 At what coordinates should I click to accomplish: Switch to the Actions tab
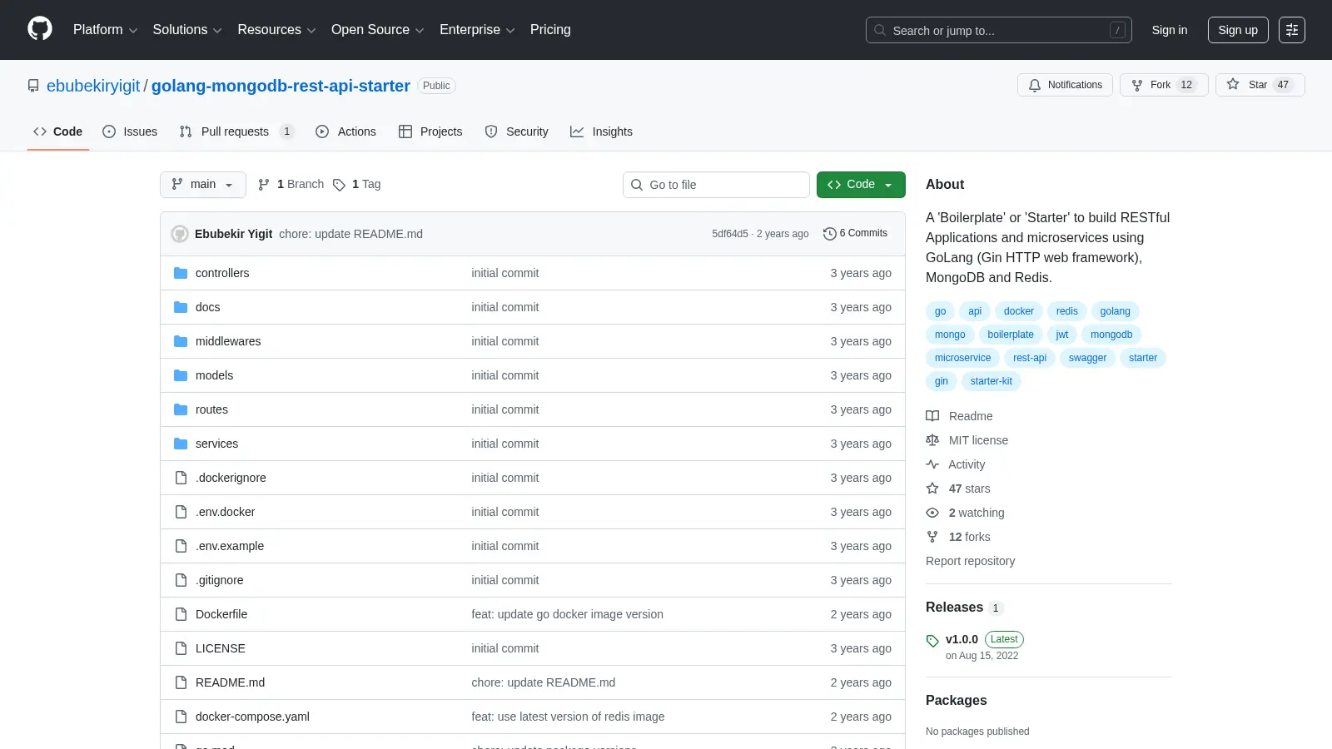pyautogui.click(x=345, y=131)
